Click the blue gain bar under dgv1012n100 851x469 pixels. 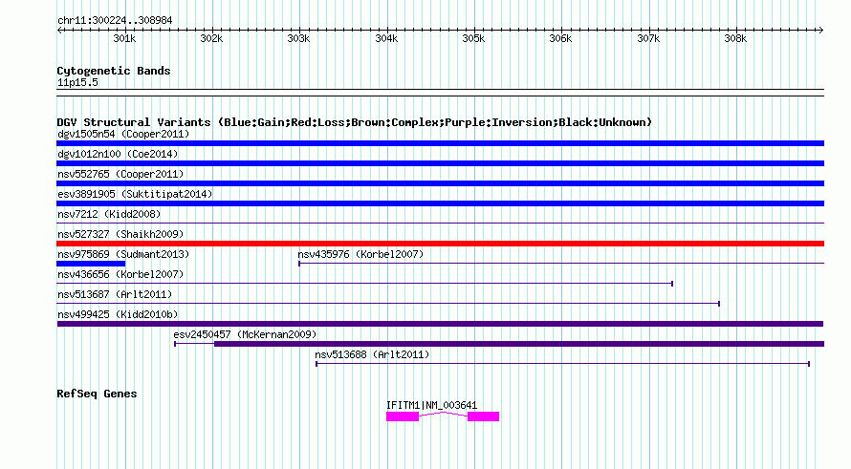(440, 163)
